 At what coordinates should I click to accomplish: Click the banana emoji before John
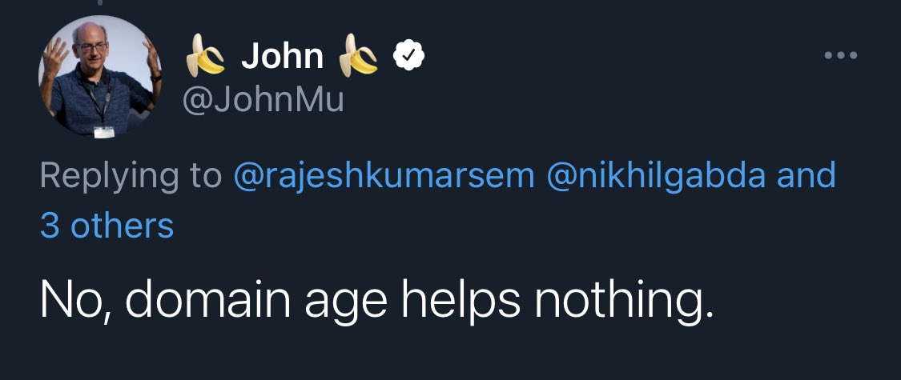[x=205, y=57]
